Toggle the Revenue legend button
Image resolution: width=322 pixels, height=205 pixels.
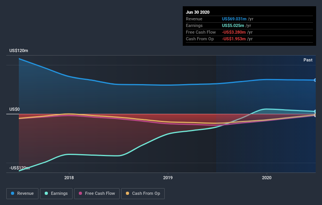(x=22, y=194)
